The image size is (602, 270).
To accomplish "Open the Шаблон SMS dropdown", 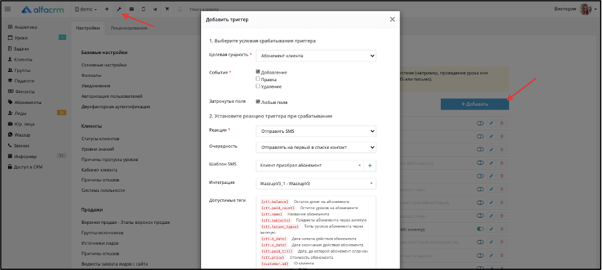I will [x=310, y=165].
